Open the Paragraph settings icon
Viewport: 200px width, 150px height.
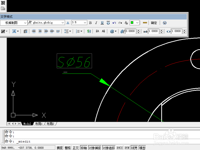[x=25, y=31]
